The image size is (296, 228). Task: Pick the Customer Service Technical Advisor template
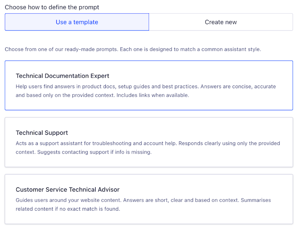tap(149, 199)
